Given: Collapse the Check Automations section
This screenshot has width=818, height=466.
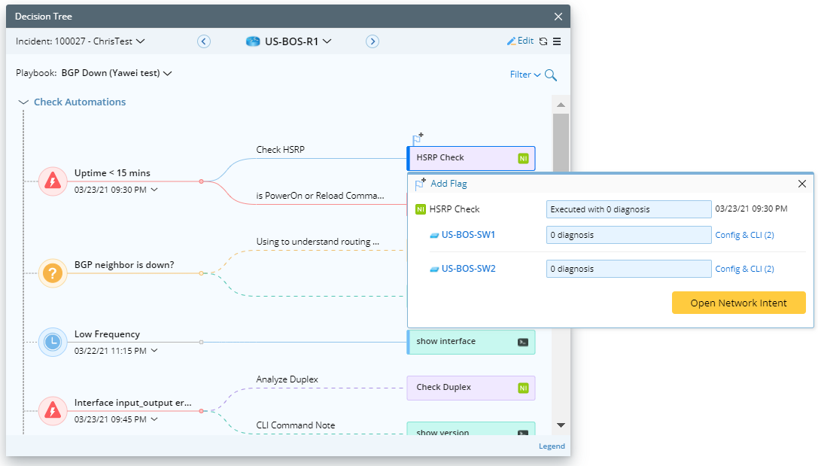Looking at the screenshot, I should coord(23,102).
